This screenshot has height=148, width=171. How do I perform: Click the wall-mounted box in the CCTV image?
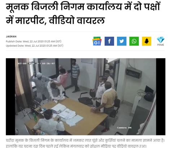[134, 73]
